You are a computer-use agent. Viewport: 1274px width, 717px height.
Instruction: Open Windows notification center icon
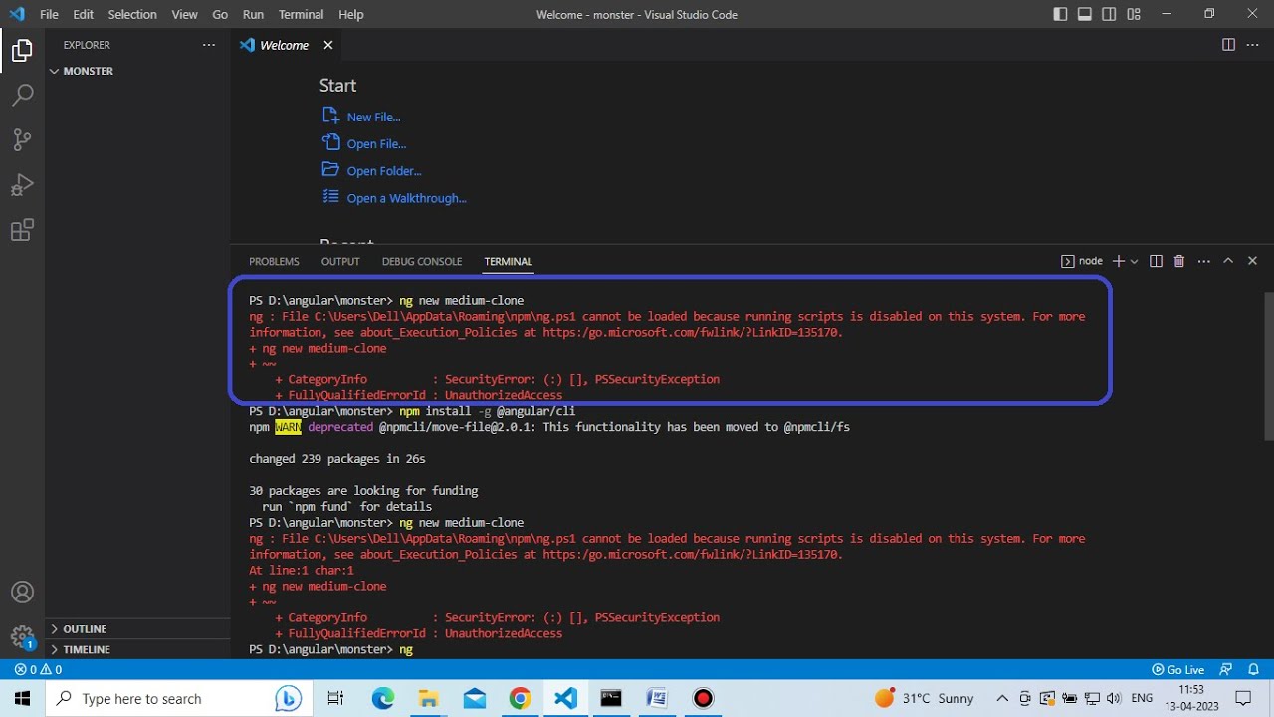[x=1243, y=698]
